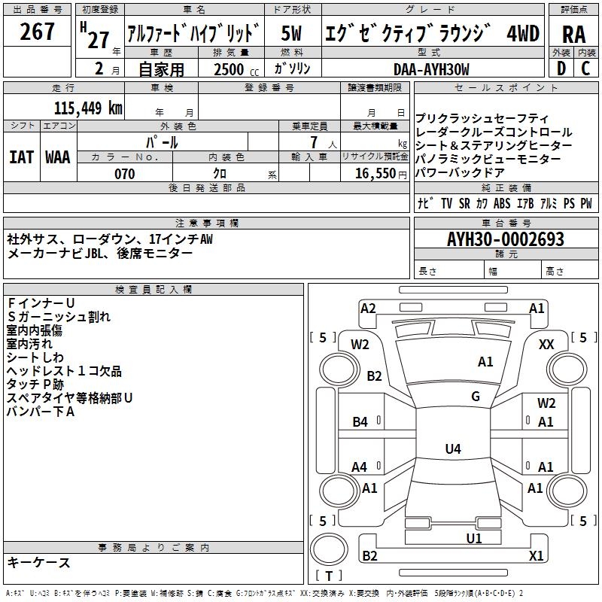This screenshot has height=602, width=602.
Task: Click the equipment code ABS
Action: coord(502,203)
